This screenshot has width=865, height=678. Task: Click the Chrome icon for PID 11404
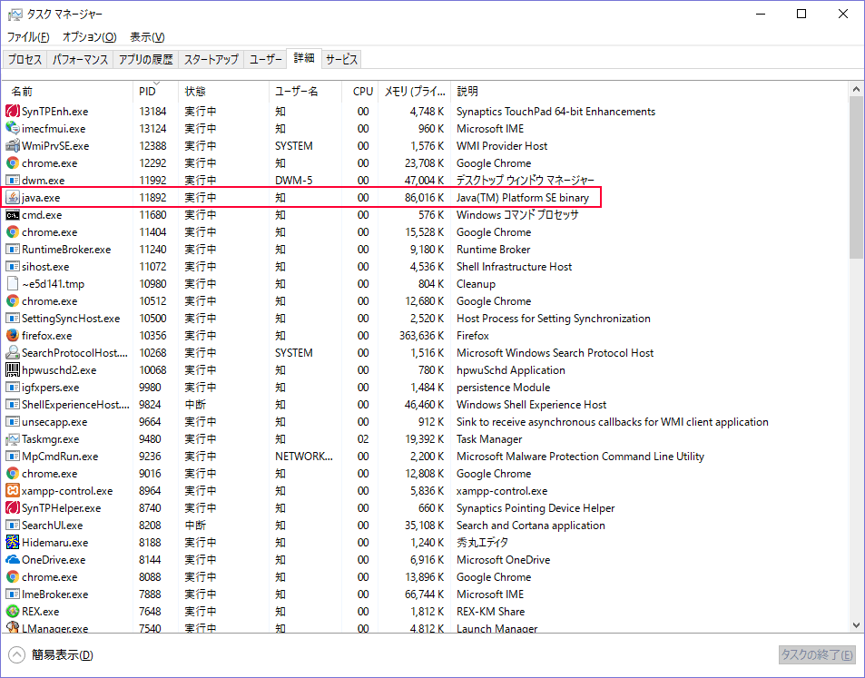click(13, 232)
